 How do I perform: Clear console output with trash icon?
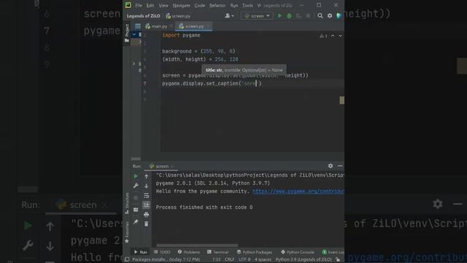pos(146,224)
